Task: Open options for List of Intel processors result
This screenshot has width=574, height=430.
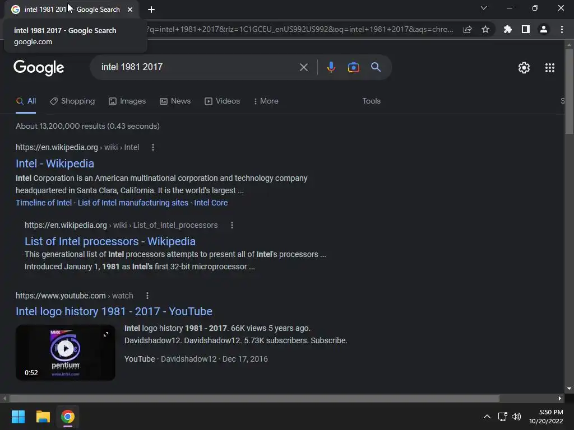Action: [232, 225]
